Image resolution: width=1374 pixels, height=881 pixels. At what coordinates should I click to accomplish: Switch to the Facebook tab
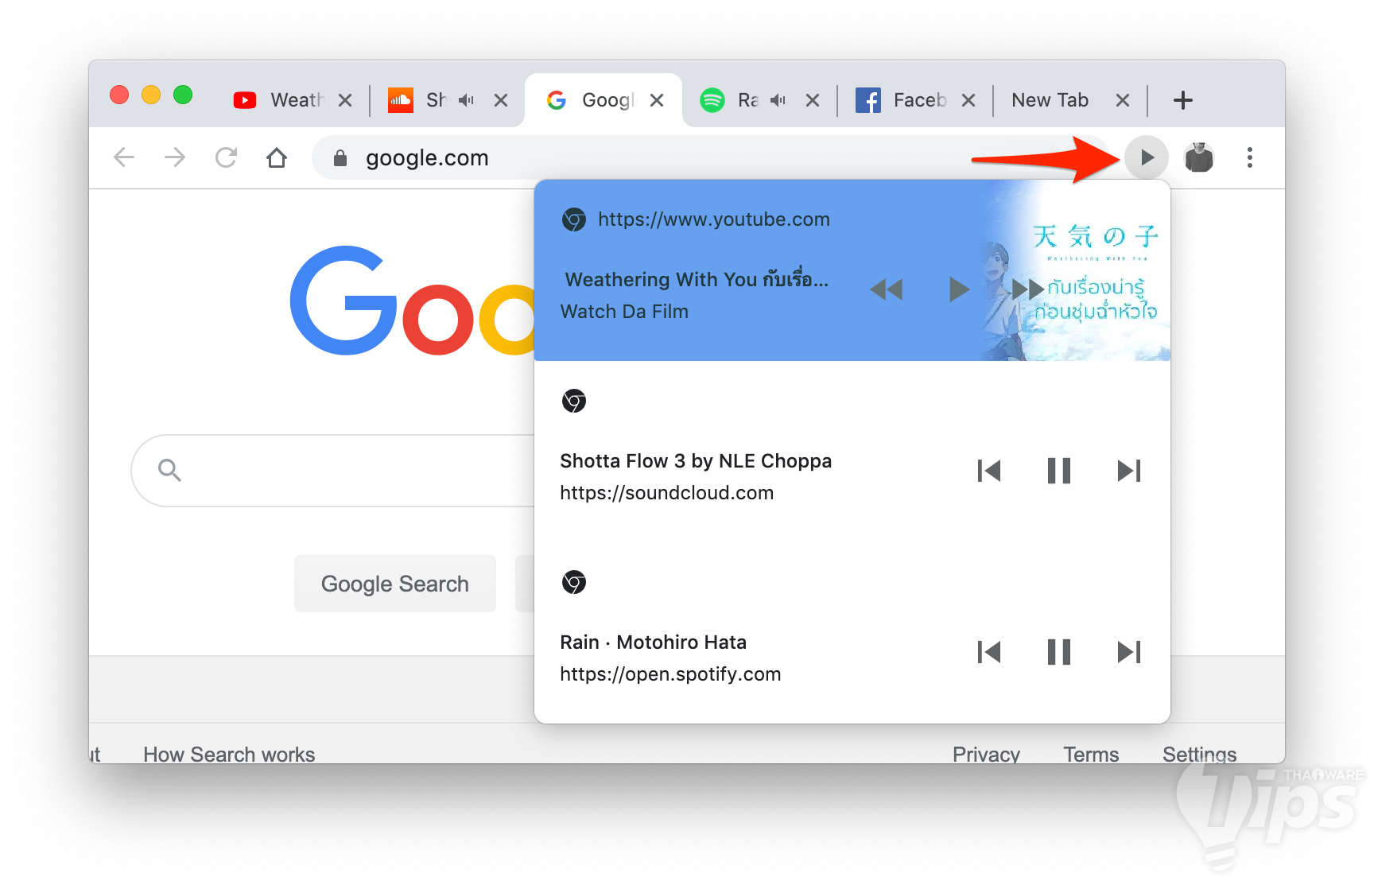[916, 100]
